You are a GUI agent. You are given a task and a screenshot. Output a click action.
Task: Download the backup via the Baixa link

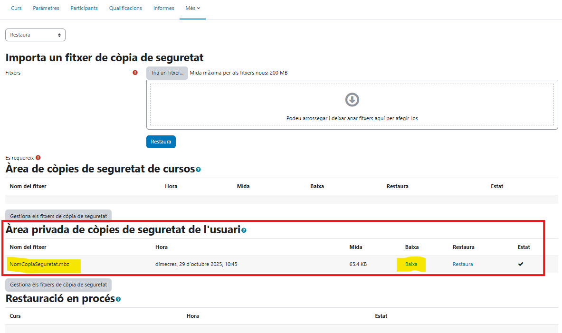tap(411, 264)
